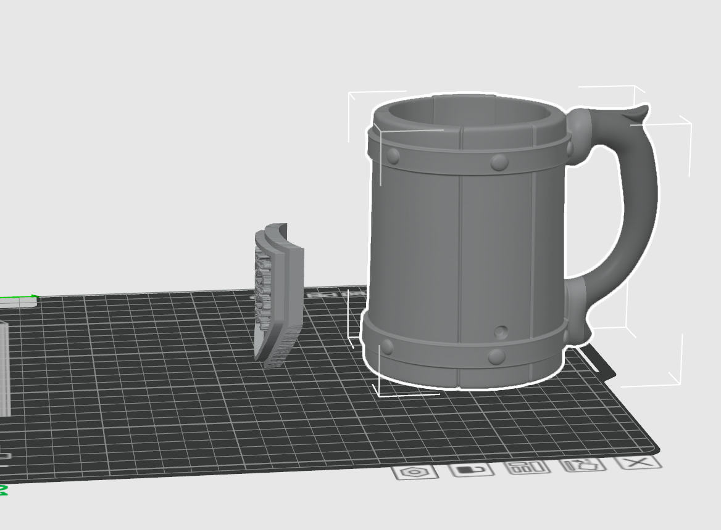Click empty build plate to deselect all

click(x=154, y=401)
